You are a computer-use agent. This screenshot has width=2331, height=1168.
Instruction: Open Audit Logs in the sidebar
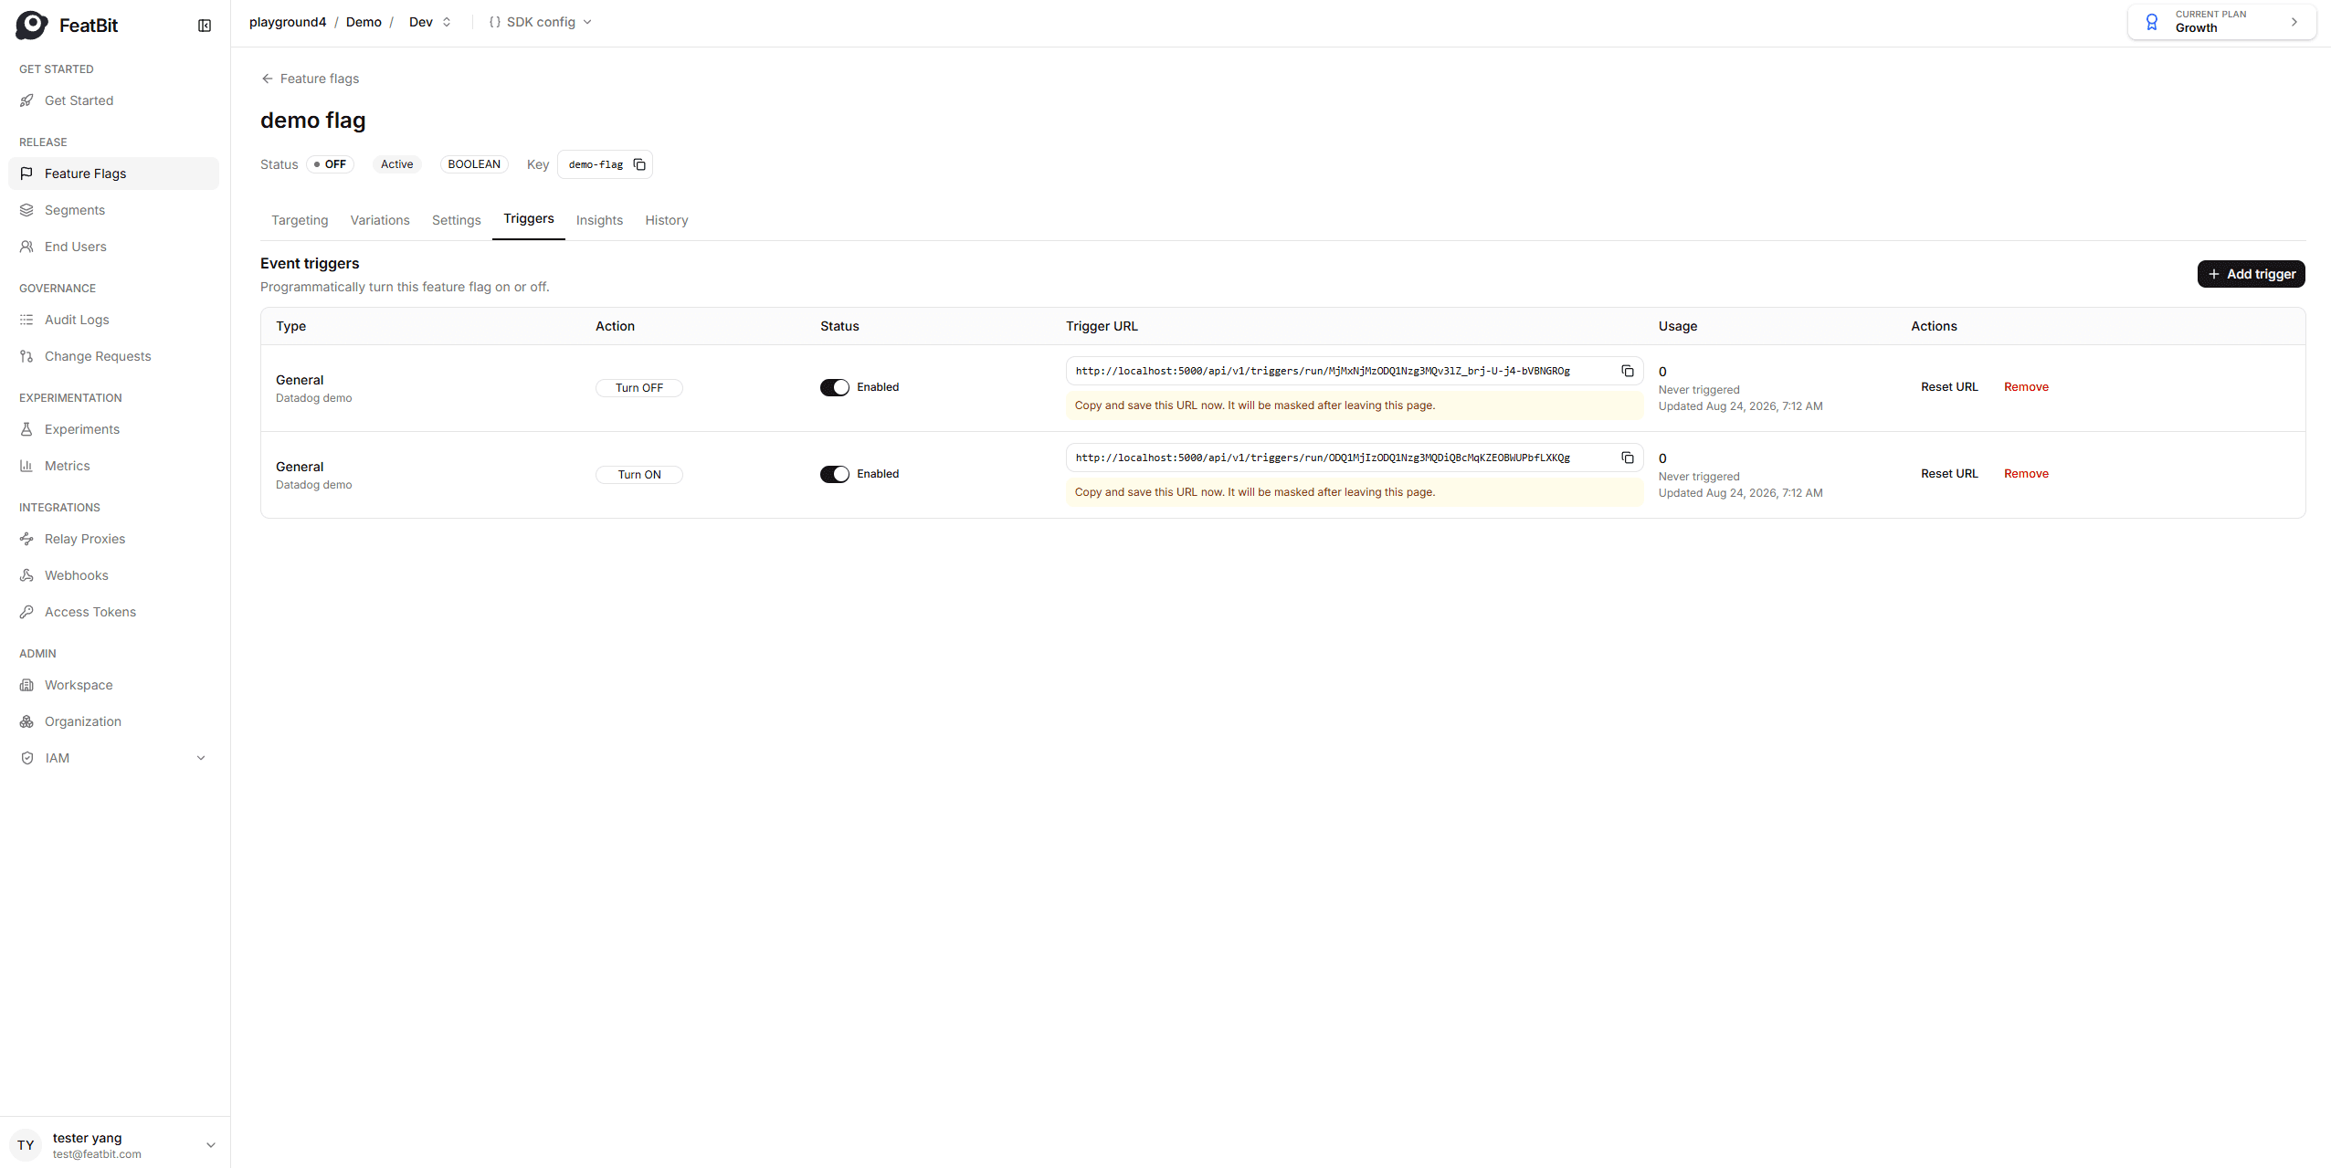click(113, 320)
